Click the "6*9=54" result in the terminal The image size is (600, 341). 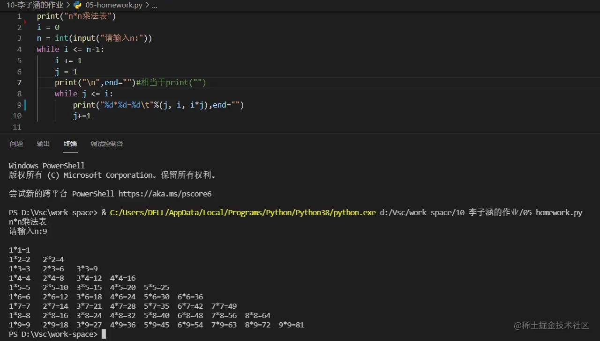[190, 325]
